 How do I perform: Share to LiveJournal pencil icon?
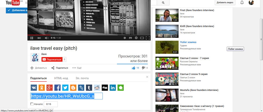[x=81, y=88]
